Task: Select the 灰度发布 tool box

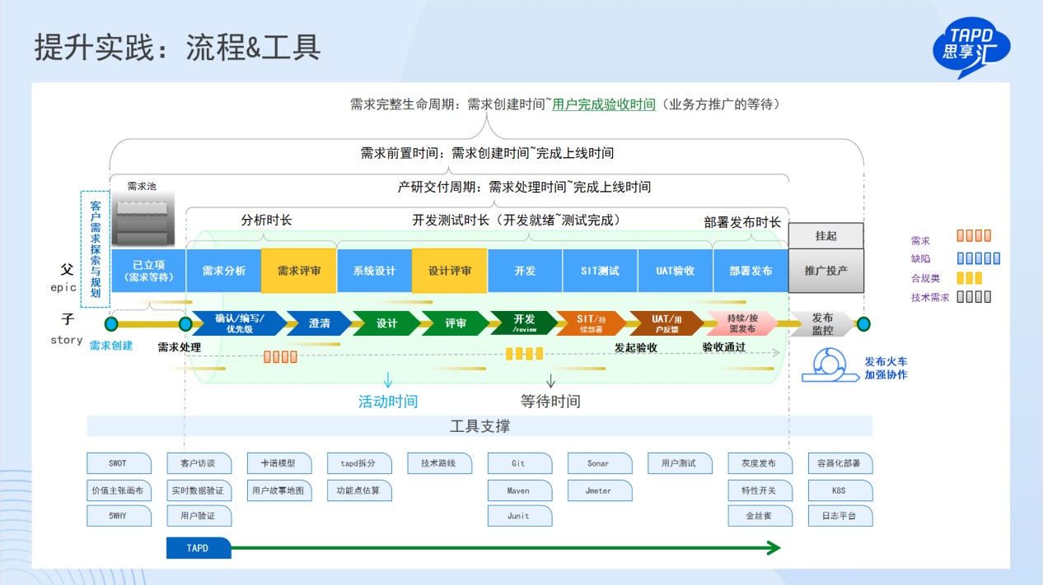Action: pyautogui.click(x=760, y=463)
